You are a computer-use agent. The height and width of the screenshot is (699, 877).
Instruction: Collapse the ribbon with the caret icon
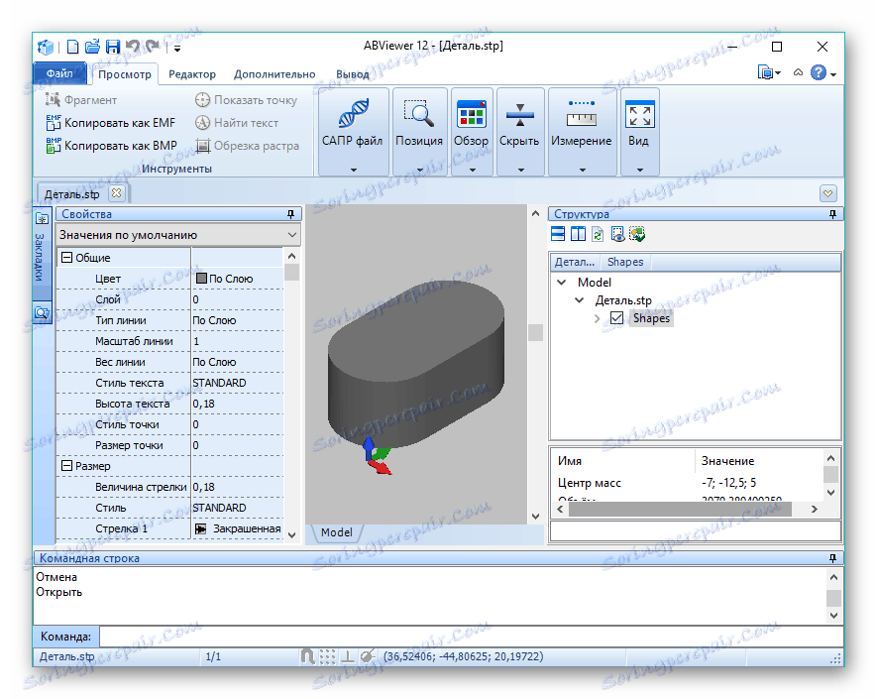click(798, 72)
